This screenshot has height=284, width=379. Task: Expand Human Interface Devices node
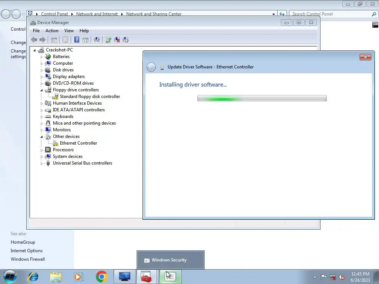pos(41,104)
